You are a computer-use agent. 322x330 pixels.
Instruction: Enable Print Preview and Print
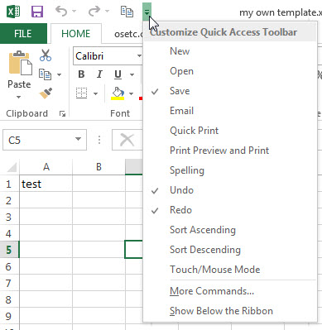point(230,151)
